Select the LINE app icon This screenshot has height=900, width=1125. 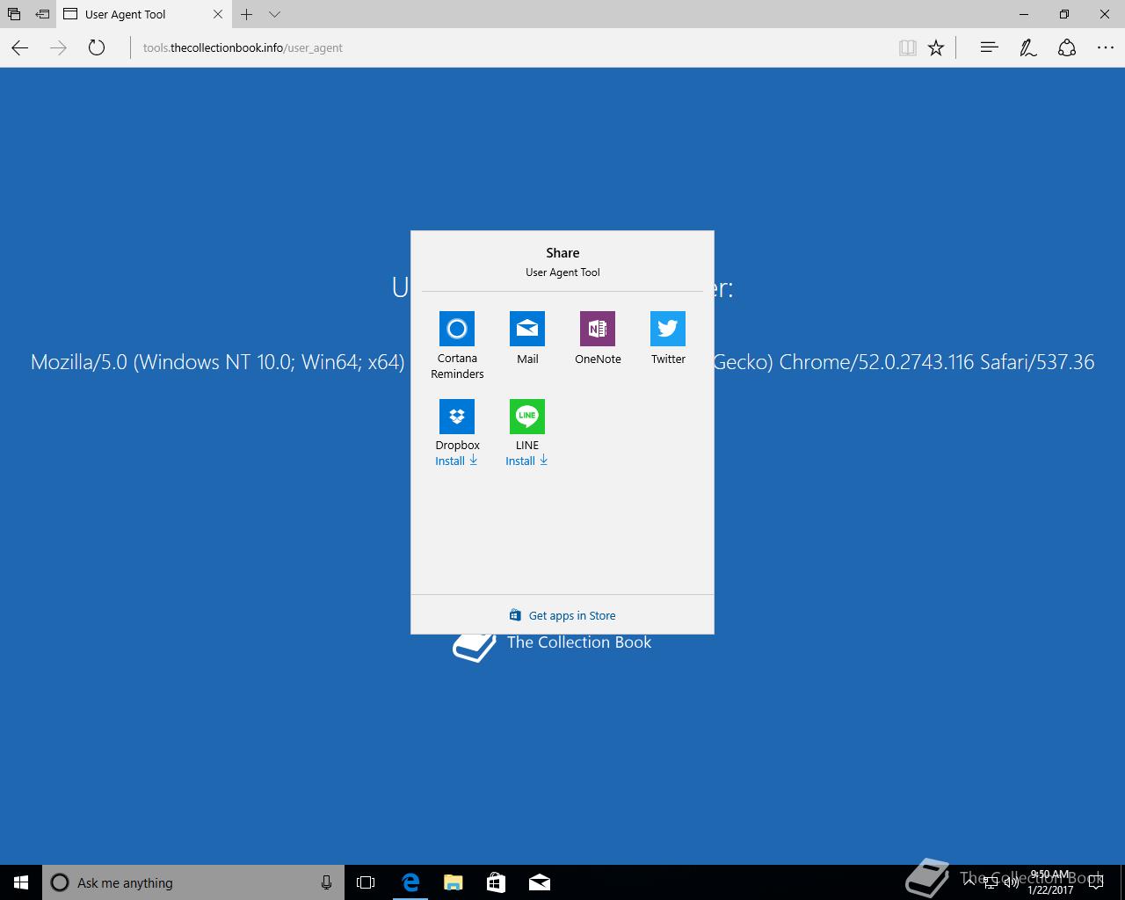pyautogui.click(x=527, y=417)
